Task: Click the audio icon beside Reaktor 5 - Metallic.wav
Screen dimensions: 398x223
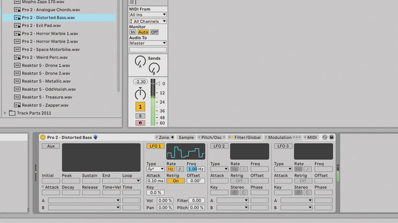Action: (x=17, y=81)
